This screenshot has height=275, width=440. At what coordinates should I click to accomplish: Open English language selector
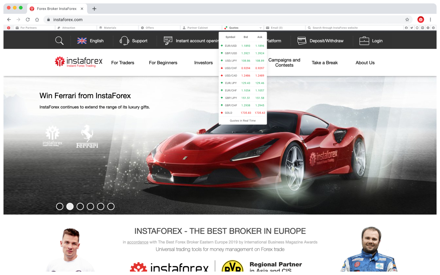(x=97, y=41)
